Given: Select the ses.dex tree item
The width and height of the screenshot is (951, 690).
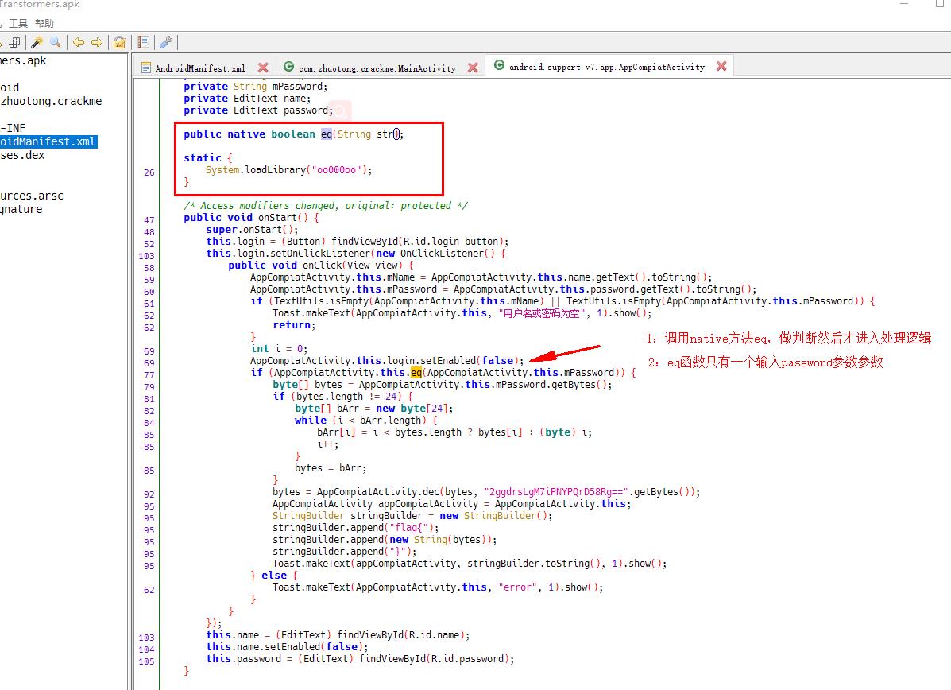Looking at the screenshot, I should coord(21,155).
